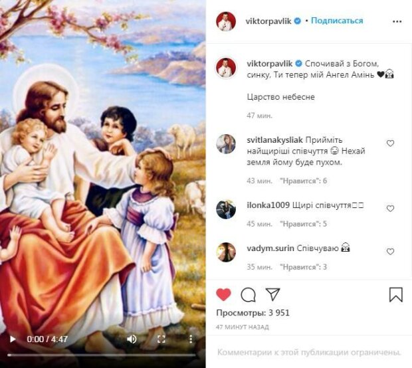Image resolution: width=412 pixels, height=368 pixels.
Task: Mute the video sound
Action: click(x=132, y=339)
